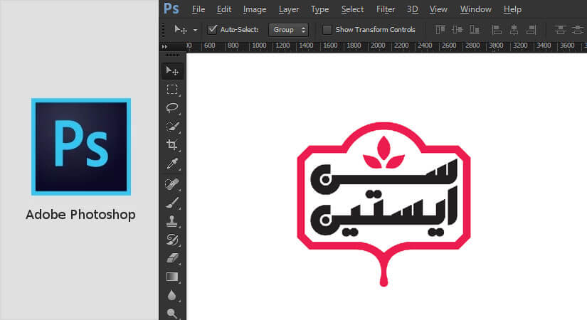Viewport: 587px width, 320px height.
Task: Uncheck the Auto-Select checkbox
Action: coord(212,29)
